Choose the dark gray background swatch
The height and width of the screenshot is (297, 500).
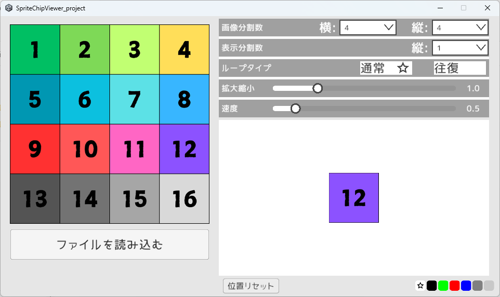(477, 286)
